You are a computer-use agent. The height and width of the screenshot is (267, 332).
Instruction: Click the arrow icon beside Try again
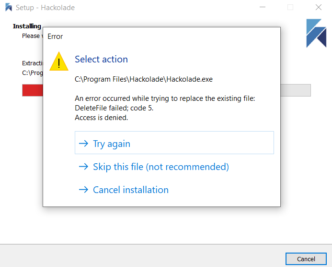click(x=84, y=144)
